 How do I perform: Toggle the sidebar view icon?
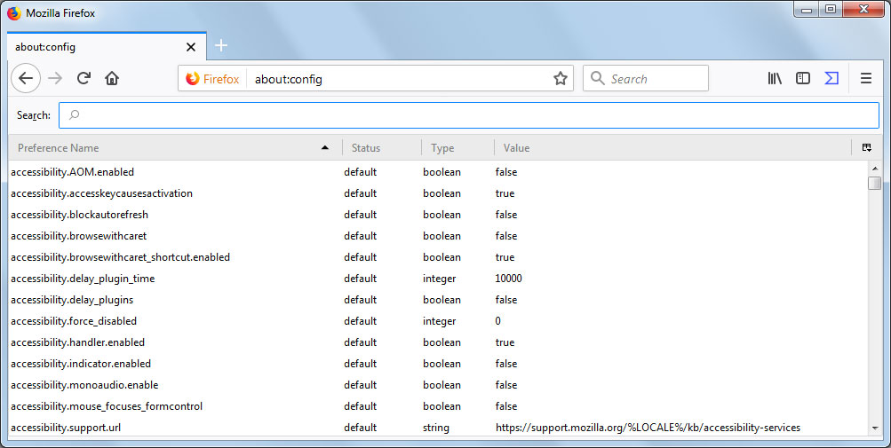click(803, 79)
